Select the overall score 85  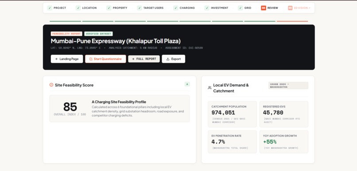coord(70,107)
